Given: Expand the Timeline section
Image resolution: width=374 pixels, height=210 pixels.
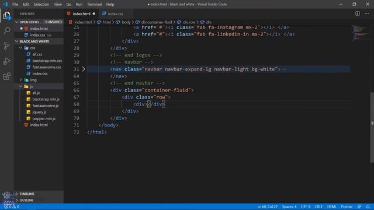Looking at the screenshot, I should pos(17,194).
